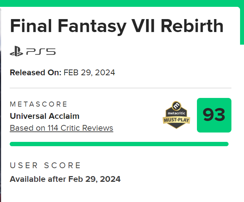
Task: Click the PlayStation symbol logo icon
Action: pyautogui.click(x=17, y=52)
